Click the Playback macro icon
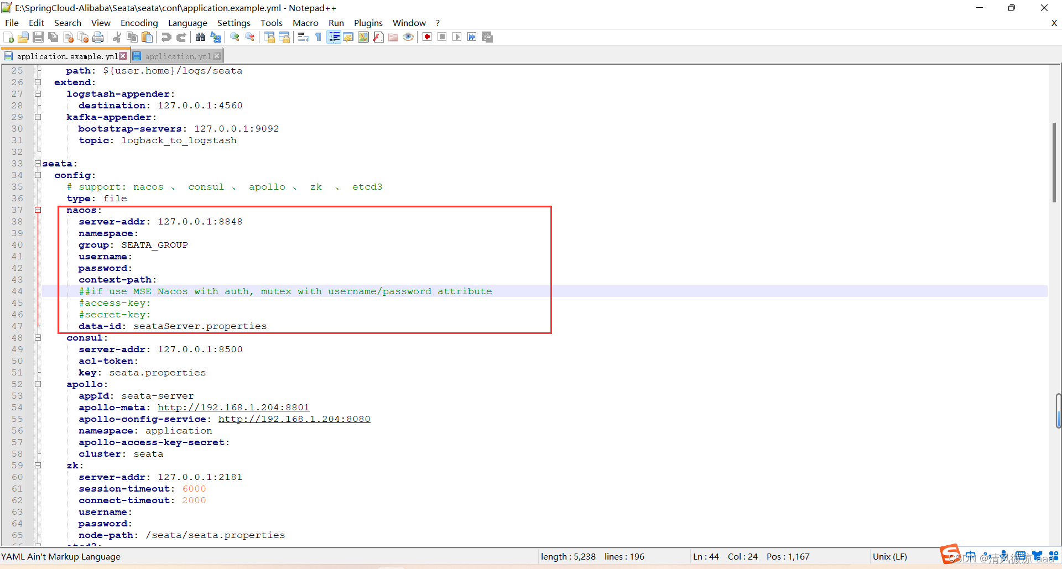1062x569 pixels. point(457,37)
